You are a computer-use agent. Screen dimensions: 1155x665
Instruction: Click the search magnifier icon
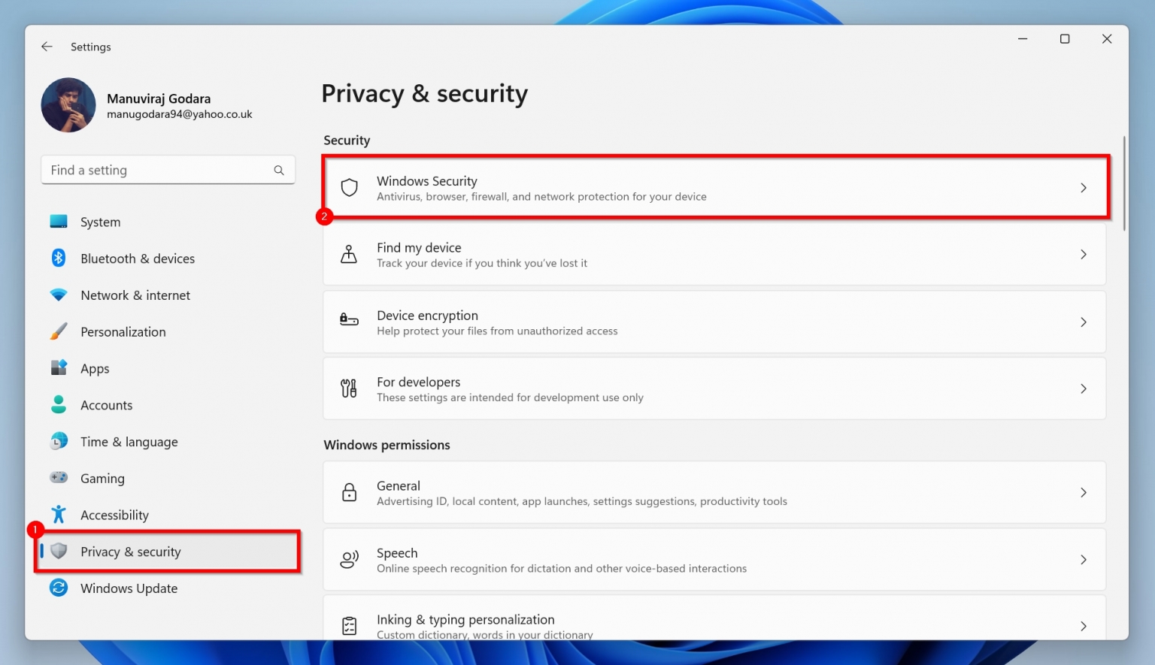tap(279, 171)
